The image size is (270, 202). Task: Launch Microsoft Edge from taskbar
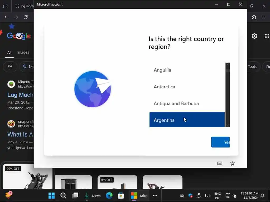click(x=109, y=195)
